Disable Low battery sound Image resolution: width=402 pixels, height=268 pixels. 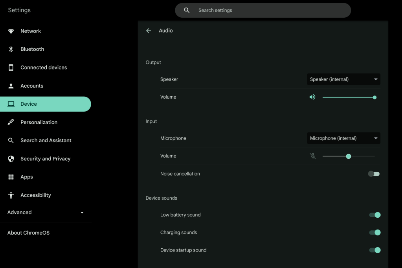coord(375,215)
